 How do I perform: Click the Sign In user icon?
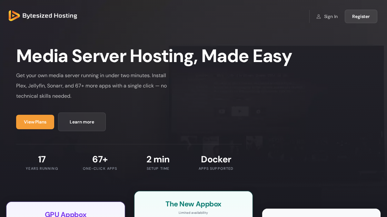[319, 16]
